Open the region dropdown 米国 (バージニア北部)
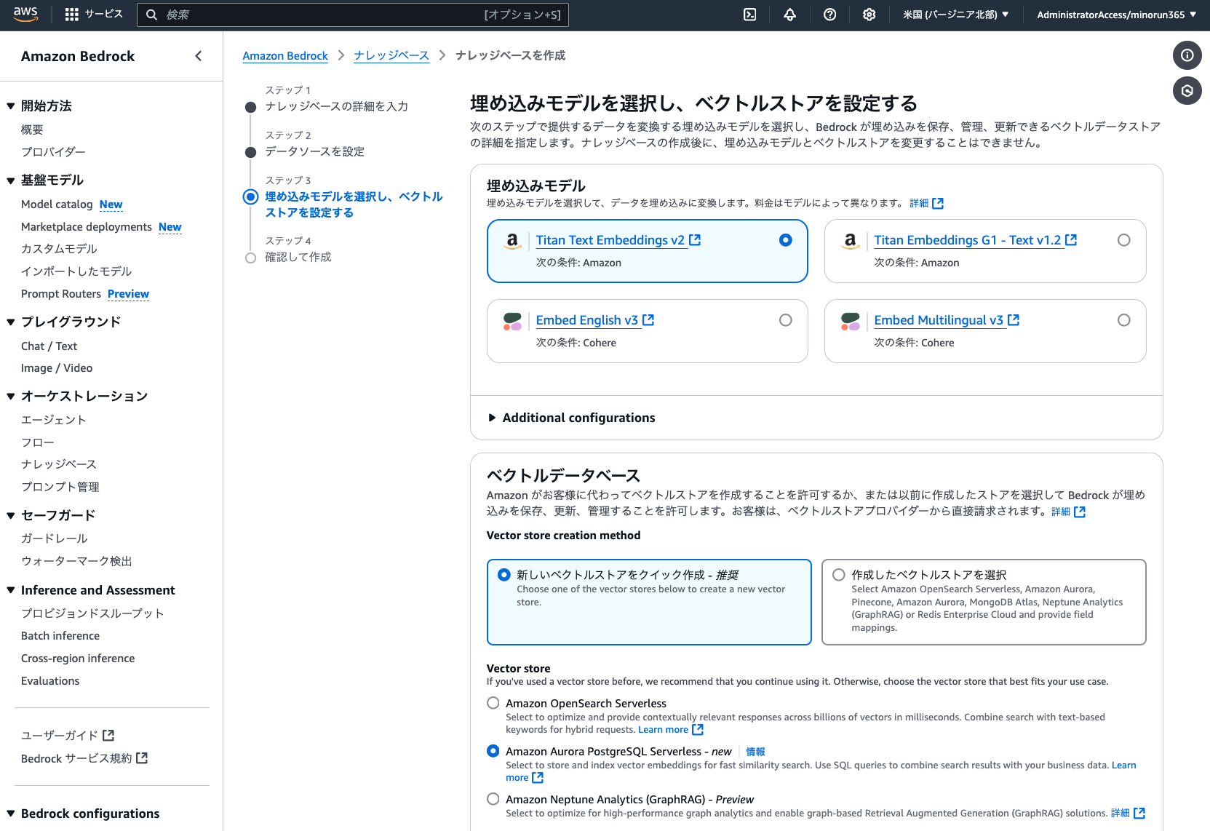Screen dimensions: 1210x831 (x=955, y=15)
